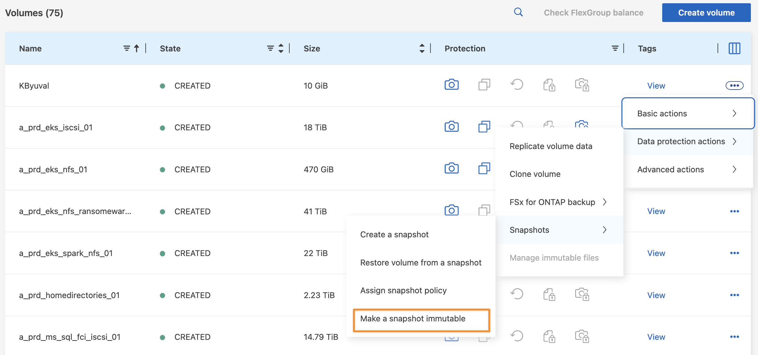Click the search magnifier icon
This screenshot has height=355, width=758.
(x=518, y=12)
